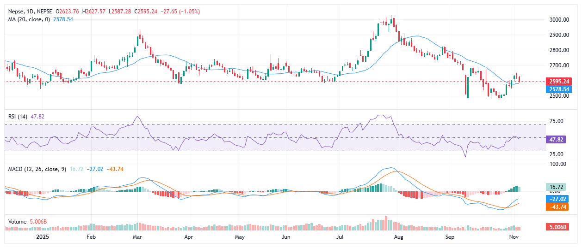This screenshot has height=248, width=582.
Task: Click the blue 2578.54 MA price tag
Action: click(x=558, y=89)
